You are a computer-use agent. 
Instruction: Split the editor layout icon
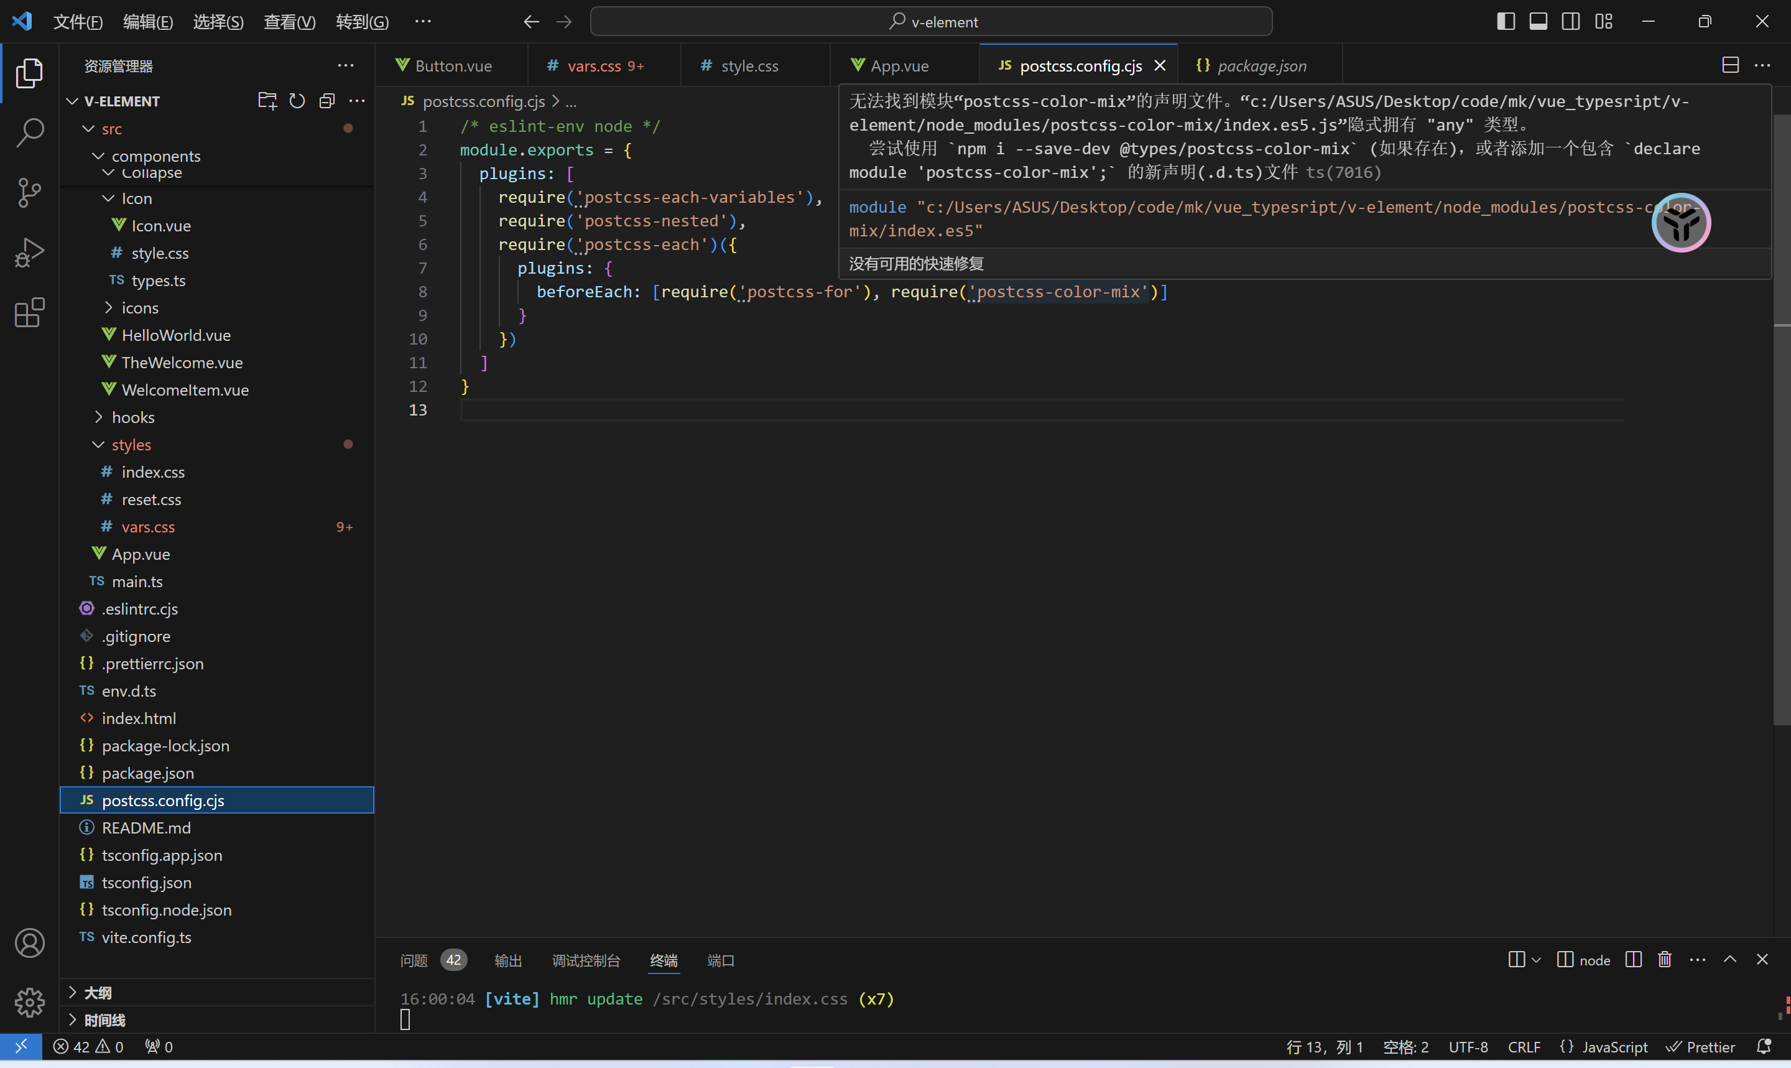click(x=1731, y=65)
